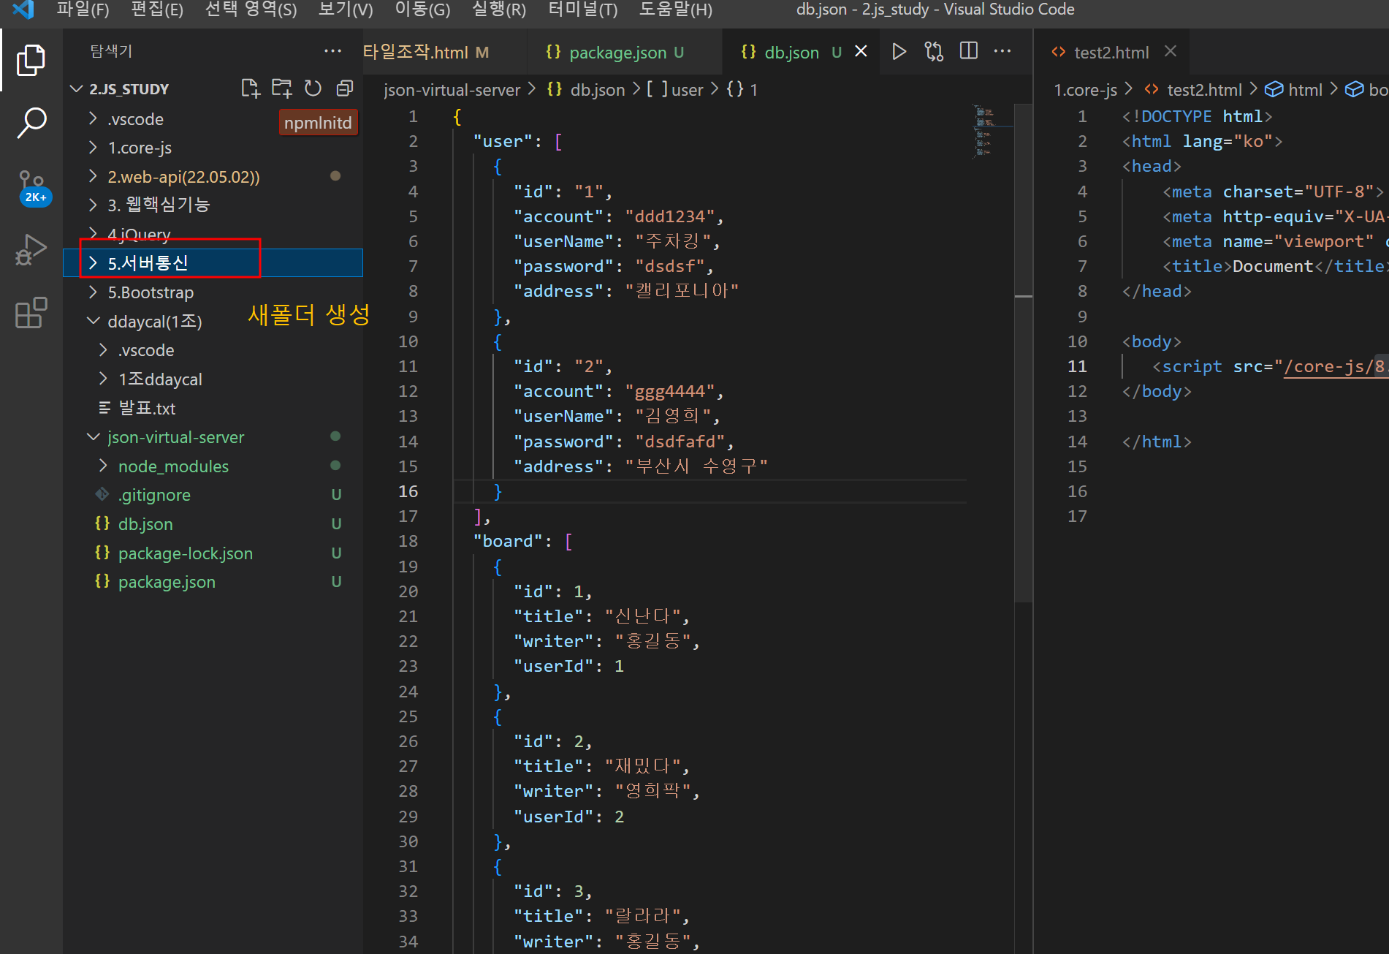Open the 이동(G) menu

click(x=422, y=10)
